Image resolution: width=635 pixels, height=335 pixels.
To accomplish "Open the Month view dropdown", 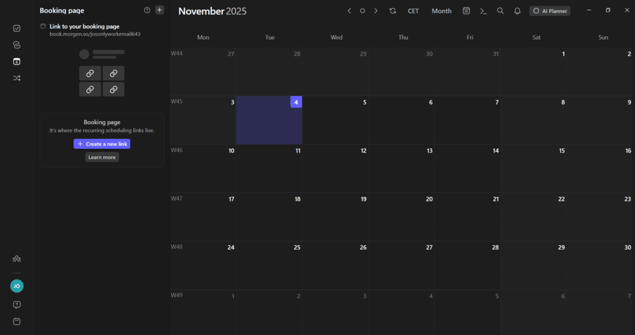I will point(441,11).
